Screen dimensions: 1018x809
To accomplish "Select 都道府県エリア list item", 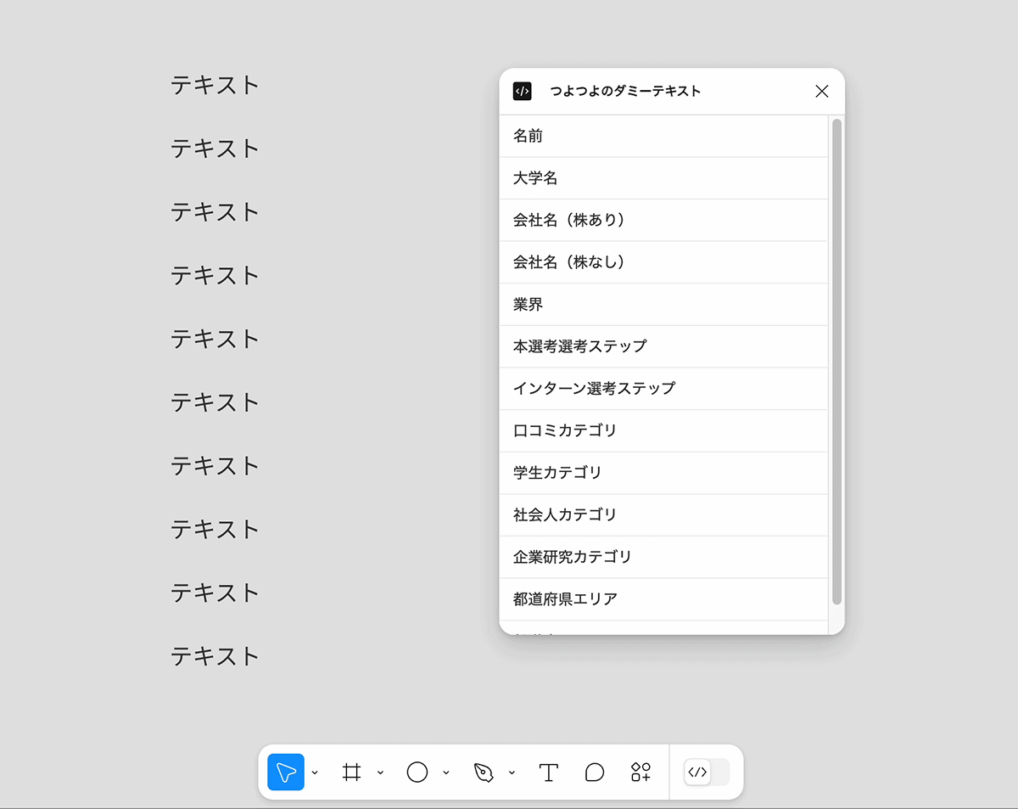I will tap(663, 598).
